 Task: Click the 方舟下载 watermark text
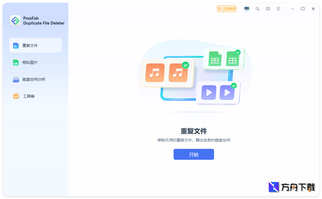click(x=298, y=187)
